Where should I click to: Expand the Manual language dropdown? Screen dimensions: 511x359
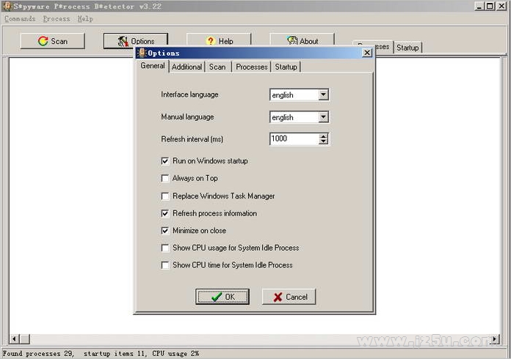(323, 117)
